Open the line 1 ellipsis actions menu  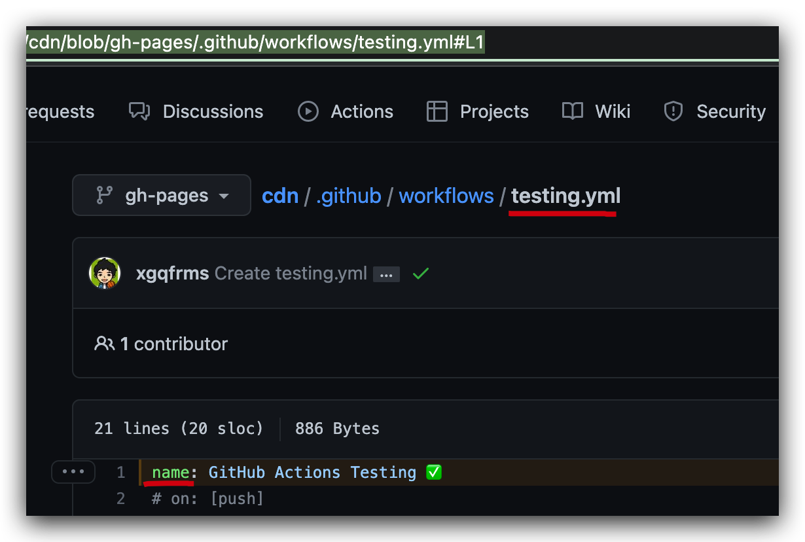click(x=73, y=471)
